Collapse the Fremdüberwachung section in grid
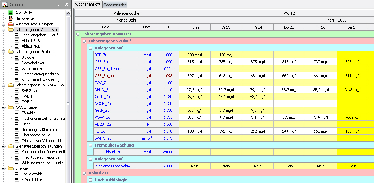This screenshot has height=183, width=374. tap(90, 145)
